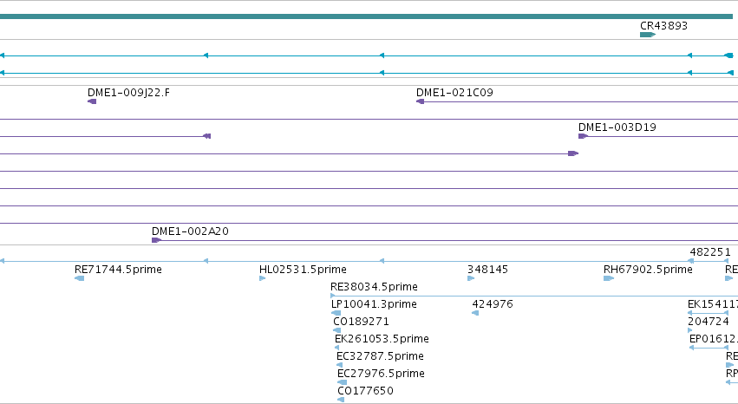Select the thick teal top track bar
This screenshot has width=738, height=404.
coord(366,16)
